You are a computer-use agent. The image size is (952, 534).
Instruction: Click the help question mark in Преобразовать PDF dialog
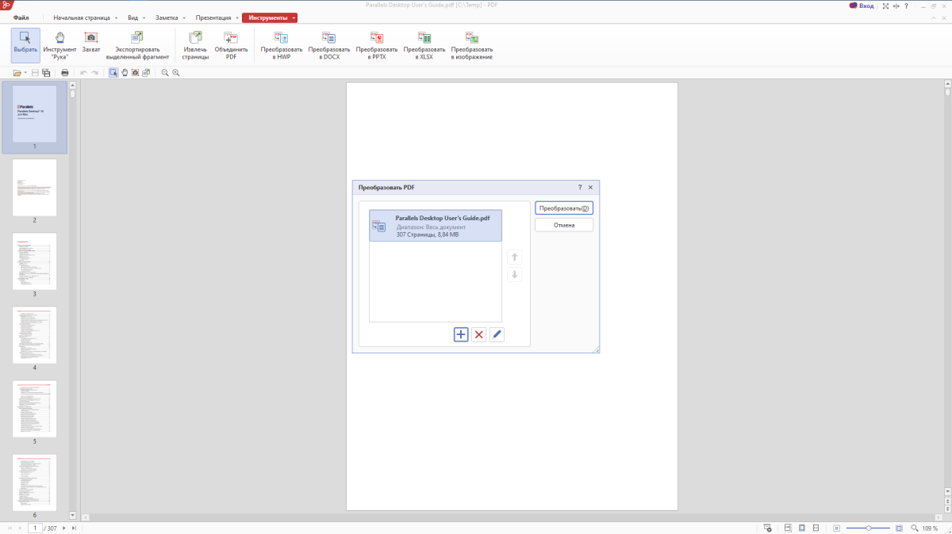tap(580, 188)
